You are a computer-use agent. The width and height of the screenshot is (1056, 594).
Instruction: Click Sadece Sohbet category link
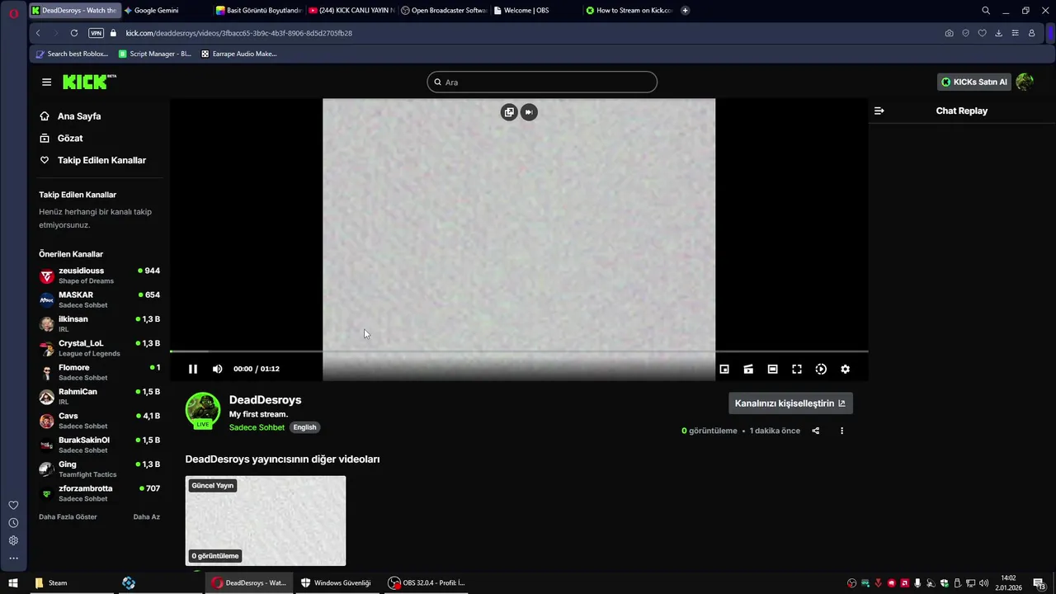pyautogui.click(x=257, y=427)
